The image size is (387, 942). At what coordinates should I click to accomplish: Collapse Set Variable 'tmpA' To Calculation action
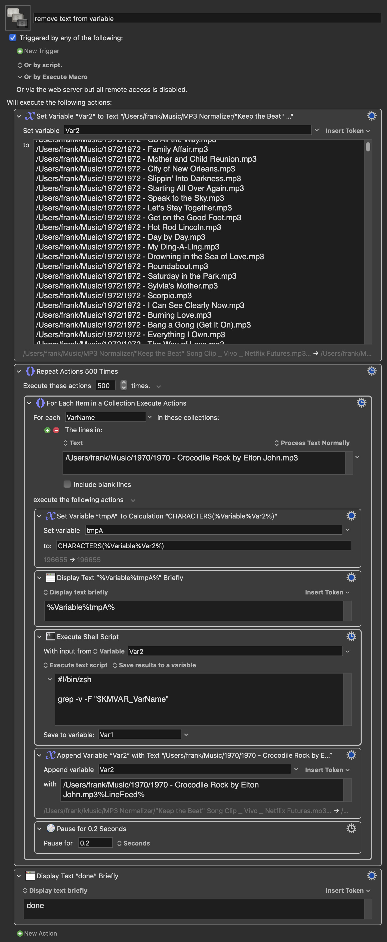point(39,516)
